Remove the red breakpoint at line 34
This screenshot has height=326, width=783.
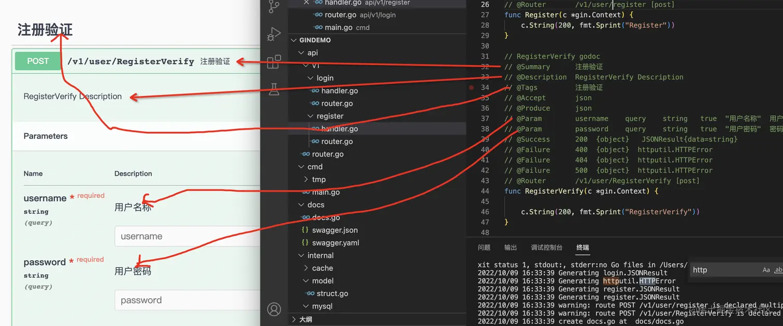471,88
